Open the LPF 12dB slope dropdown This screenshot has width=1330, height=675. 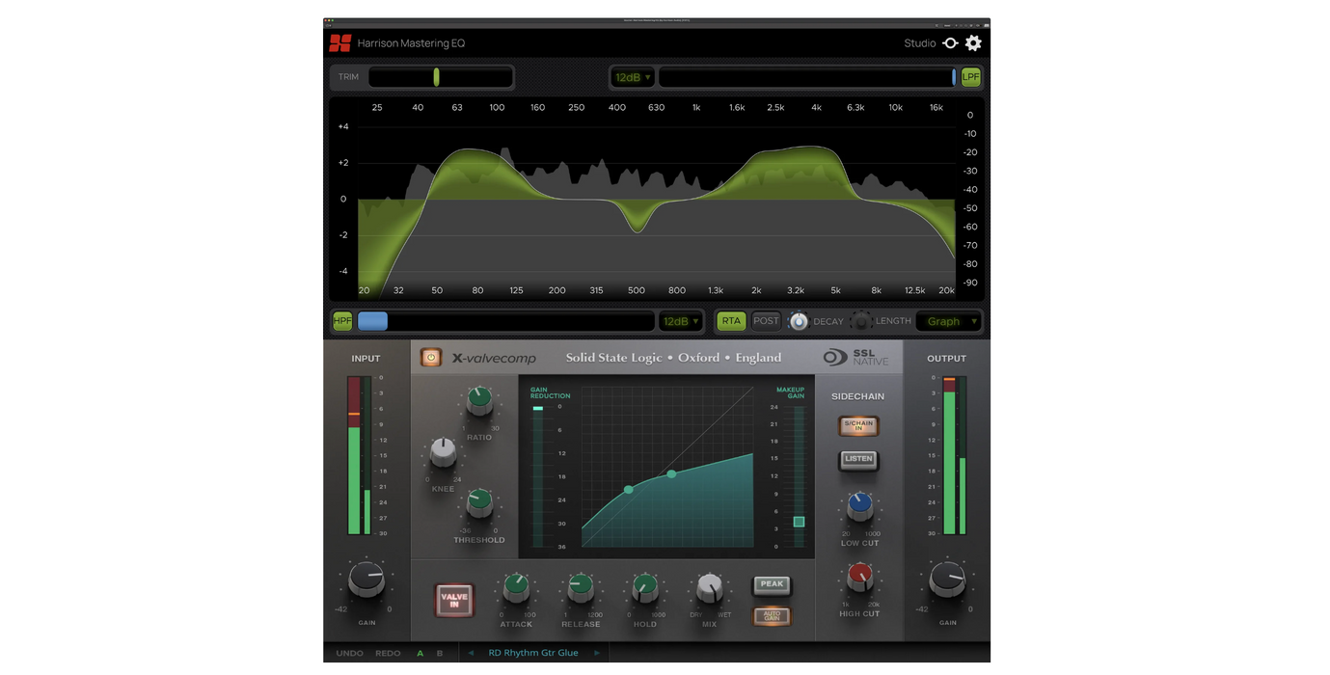point(633,77)
